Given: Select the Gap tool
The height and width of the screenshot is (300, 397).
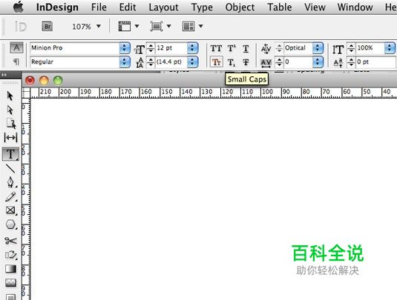Looking at the screenshot, I should click(x=10, y=138).
